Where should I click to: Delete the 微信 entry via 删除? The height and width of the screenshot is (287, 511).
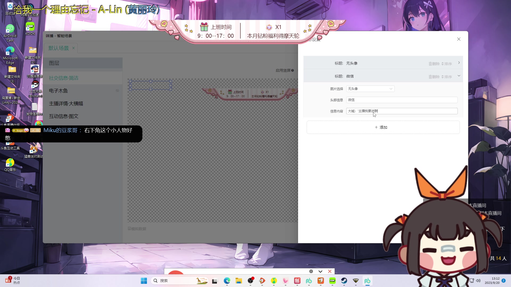point(434,77)
